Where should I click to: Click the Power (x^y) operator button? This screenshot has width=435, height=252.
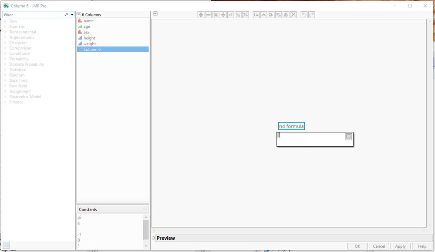[230, 15]
